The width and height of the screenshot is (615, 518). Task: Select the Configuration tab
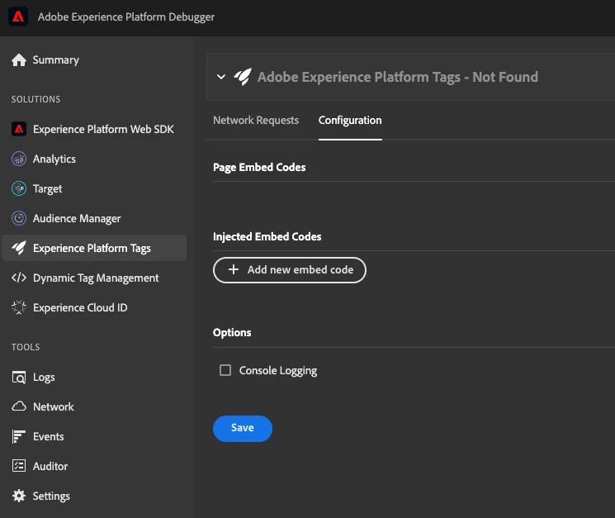[350, 120]
